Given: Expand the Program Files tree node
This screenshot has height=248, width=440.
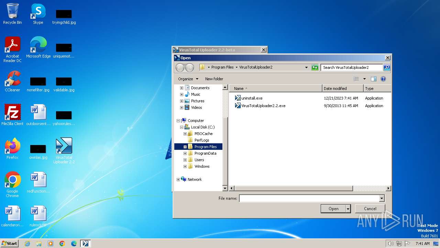Looking at the screenshot, I should (x=185, y=147).
